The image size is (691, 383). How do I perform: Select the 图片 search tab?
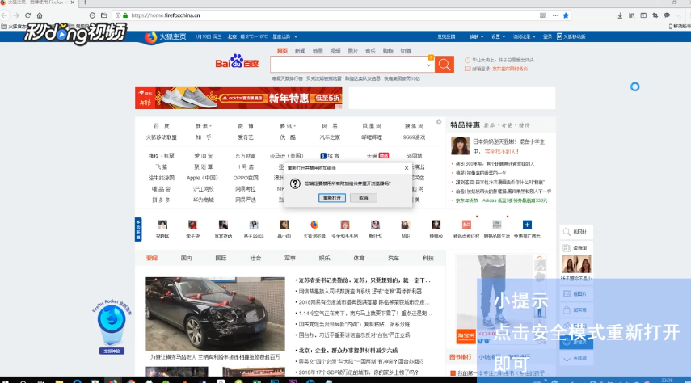(352, 51)
